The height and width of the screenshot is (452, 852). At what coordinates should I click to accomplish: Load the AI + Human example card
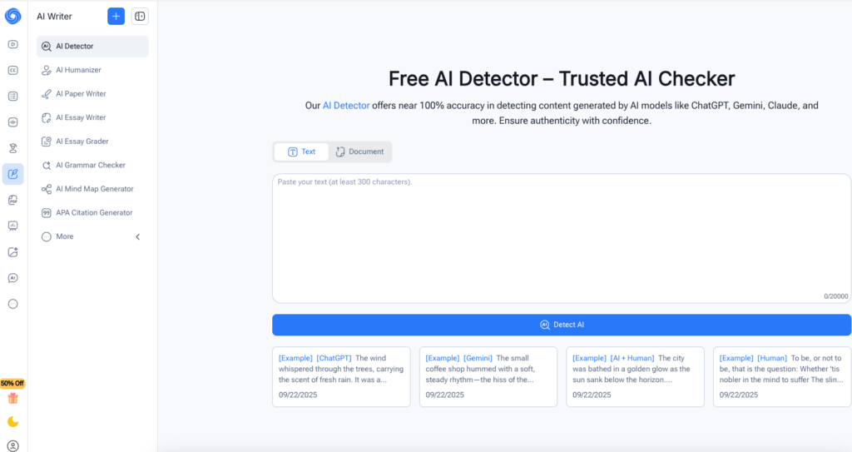click(635, 376)
